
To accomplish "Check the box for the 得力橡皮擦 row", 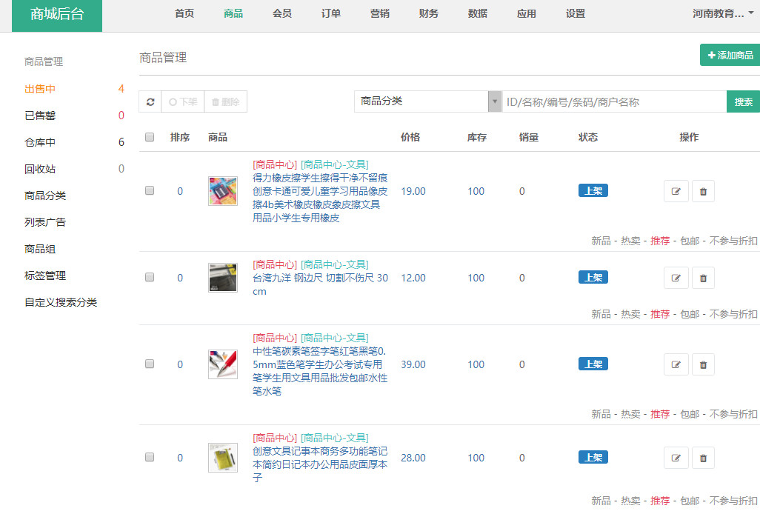I will pyautogui.click(x=150, y=190).
